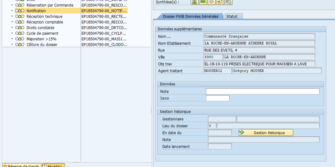Select the Réception comptable tree item
The image size is (335, 167).
click(x=45, y=22)
